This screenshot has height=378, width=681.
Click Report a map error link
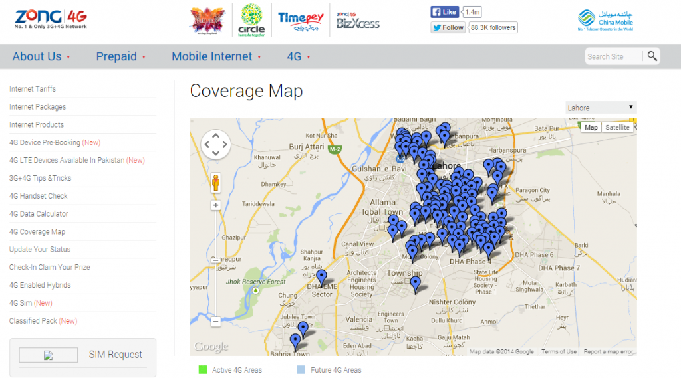608,351
